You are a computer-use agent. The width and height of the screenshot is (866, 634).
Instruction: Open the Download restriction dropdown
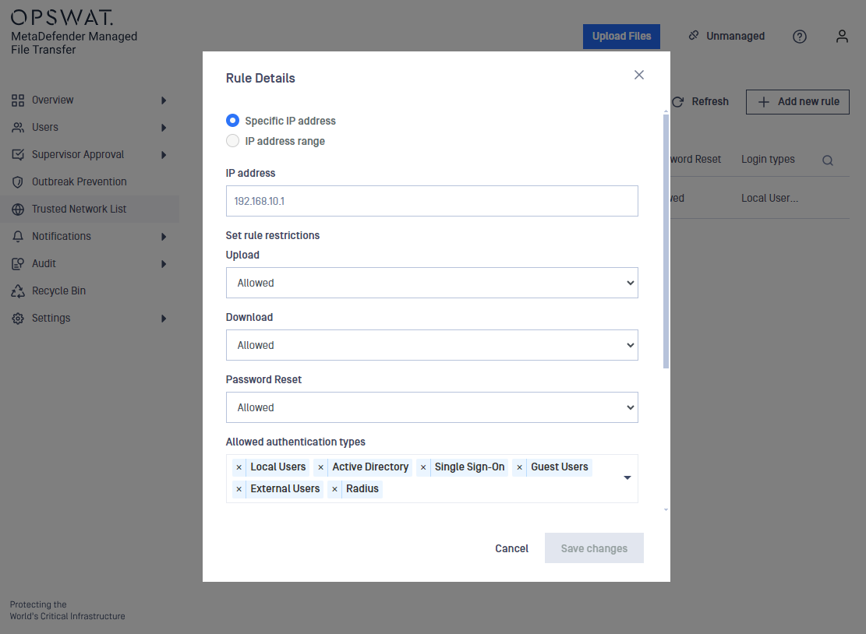[432, 345]
